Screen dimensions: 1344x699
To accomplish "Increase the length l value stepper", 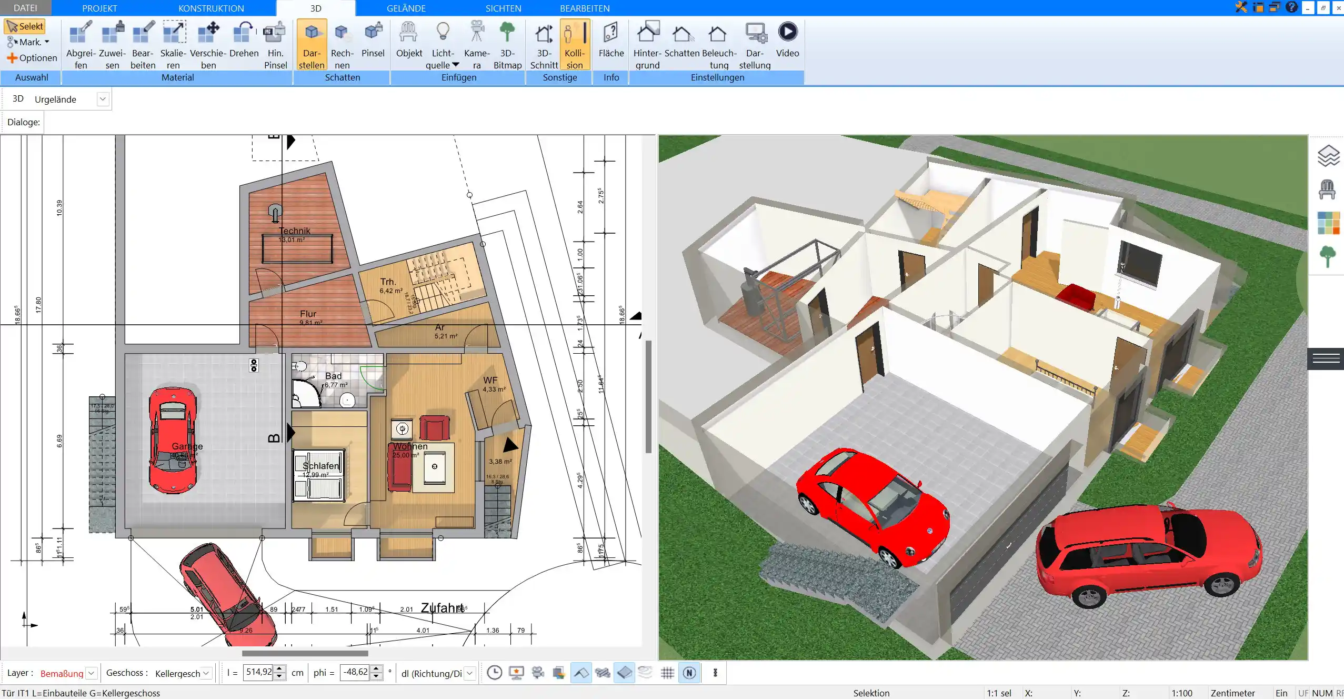I will pyautogui.click(x=280, y=669).
